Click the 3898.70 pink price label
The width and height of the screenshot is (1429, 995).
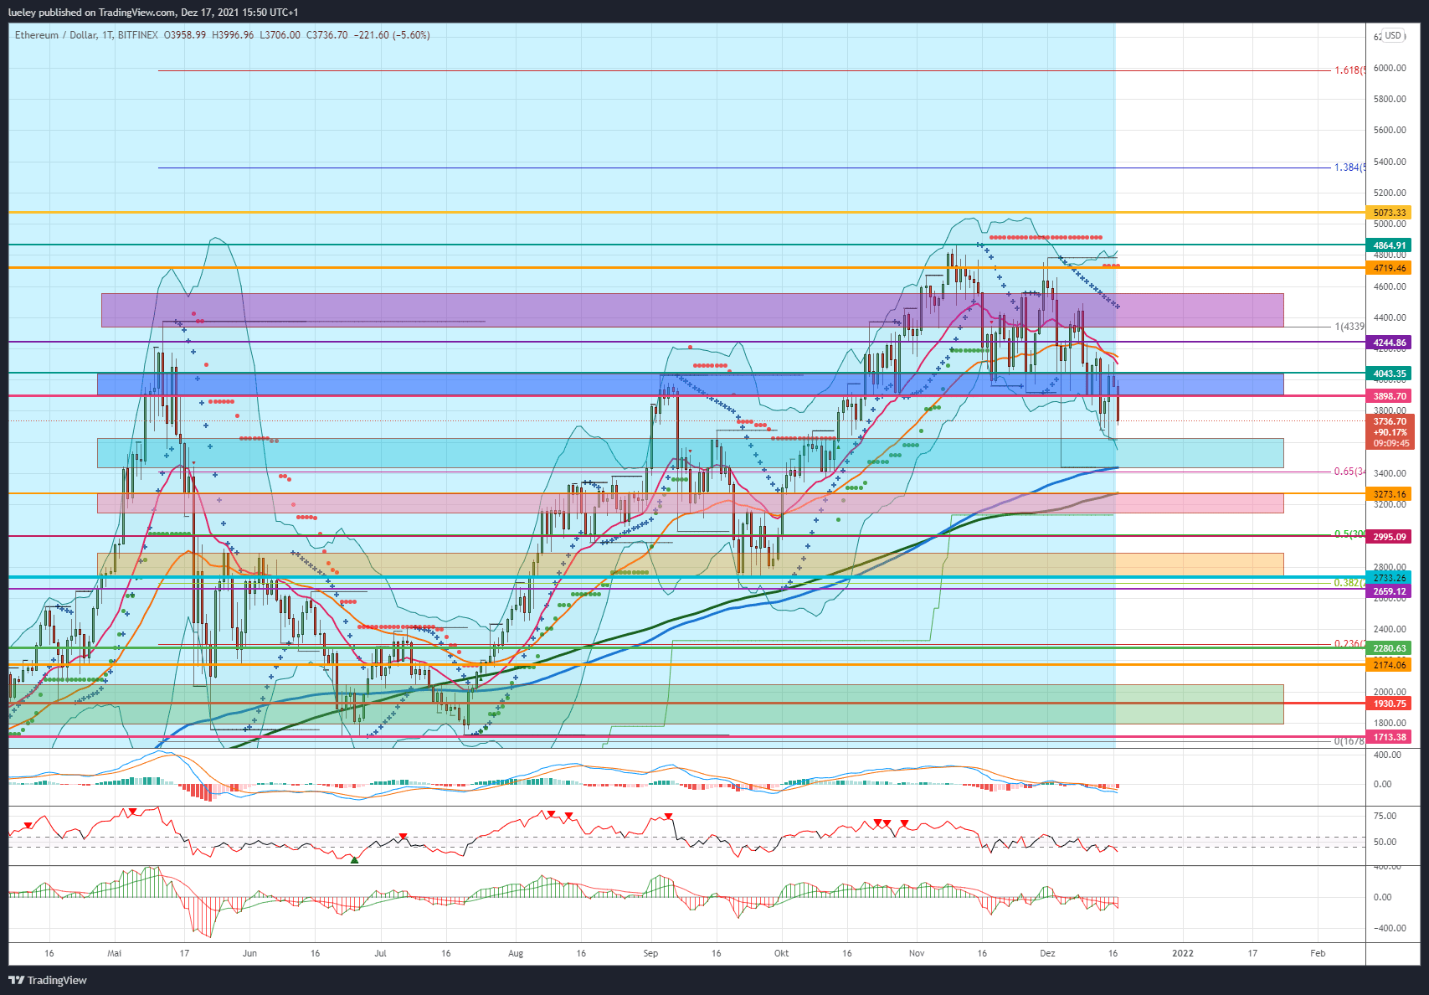click(1390, 396)
